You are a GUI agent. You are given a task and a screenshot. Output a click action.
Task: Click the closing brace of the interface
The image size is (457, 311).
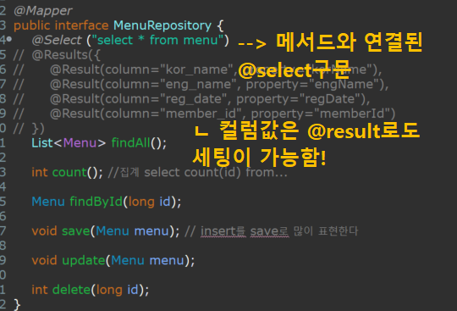(17, 304)
